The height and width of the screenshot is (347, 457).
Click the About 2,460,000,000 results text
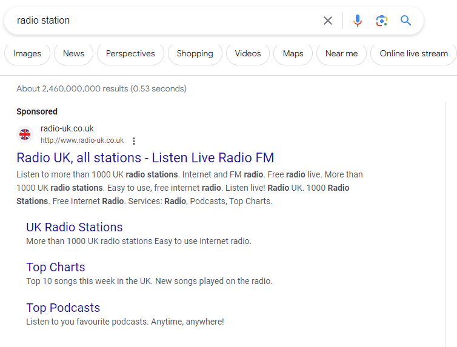pos(101,88)
